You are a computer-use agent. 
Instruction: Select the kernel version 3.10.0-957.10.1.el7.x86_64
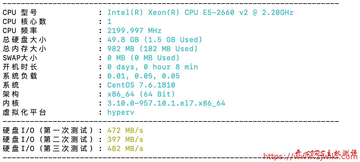click(166, 103)
